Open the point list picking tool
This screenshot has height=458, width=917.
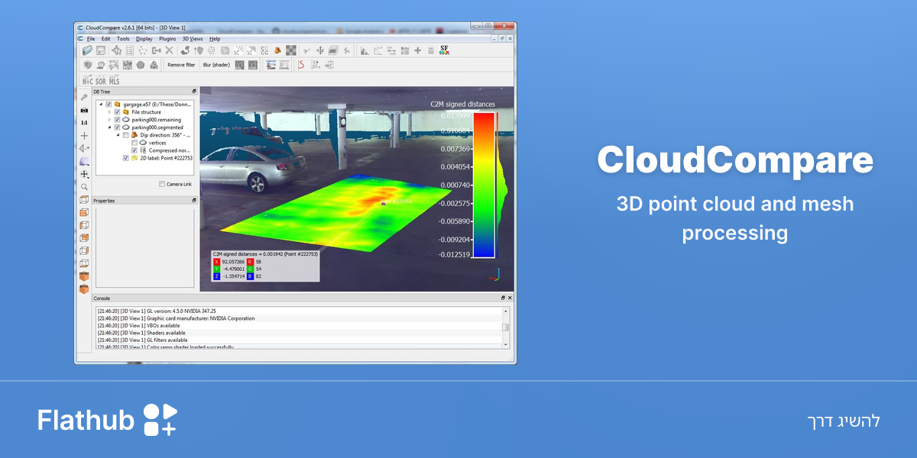tap(129, 50)
